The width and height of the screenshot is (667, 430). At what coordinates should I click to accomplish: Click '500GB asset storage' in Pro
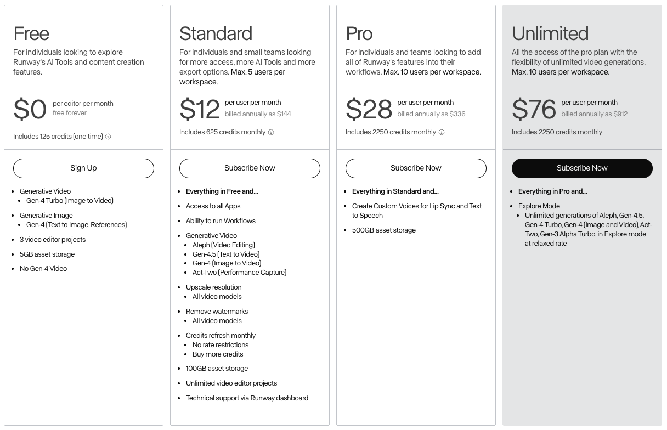[383, 230]
